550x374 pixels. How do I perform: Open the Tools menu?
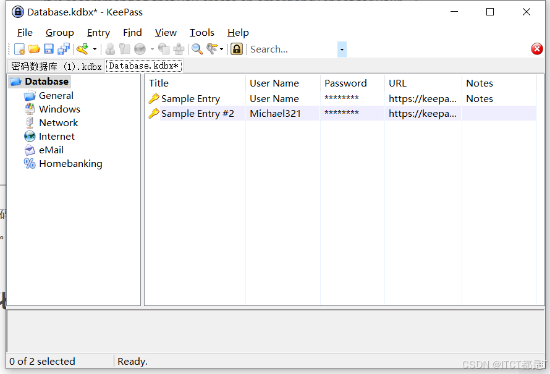(202, 33)
